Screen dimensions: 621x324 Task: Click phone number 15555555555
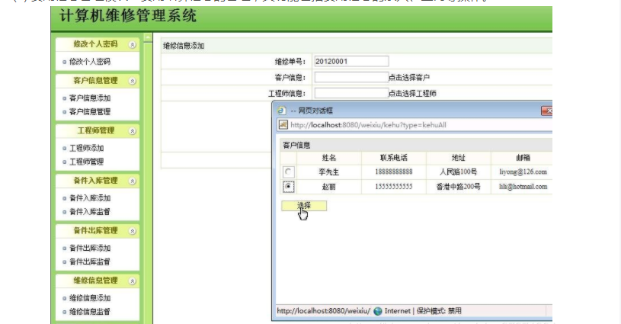(x=394, y=186)
